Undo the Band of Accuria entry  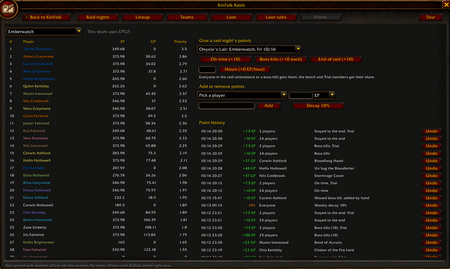pos(431,243)
